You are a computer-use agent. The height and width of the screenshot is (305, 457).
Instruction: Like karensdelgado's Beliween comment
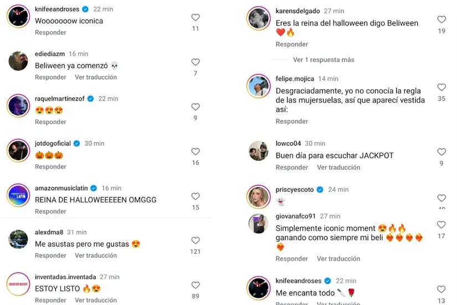[441, 19]
